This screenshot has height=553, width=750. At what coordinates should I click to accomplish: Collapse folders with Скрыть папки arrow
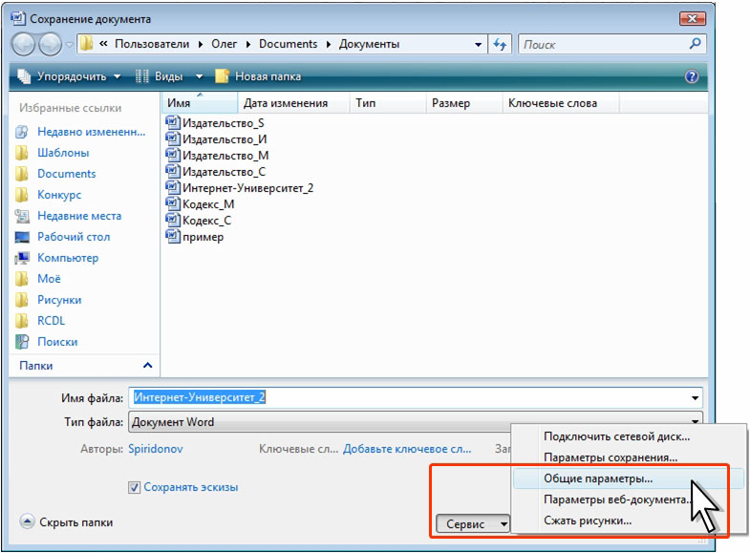(28, 521)
